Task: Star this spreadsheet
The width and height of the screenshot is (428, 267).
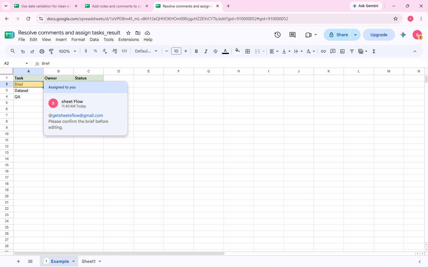Action: [x=128, y=33]
